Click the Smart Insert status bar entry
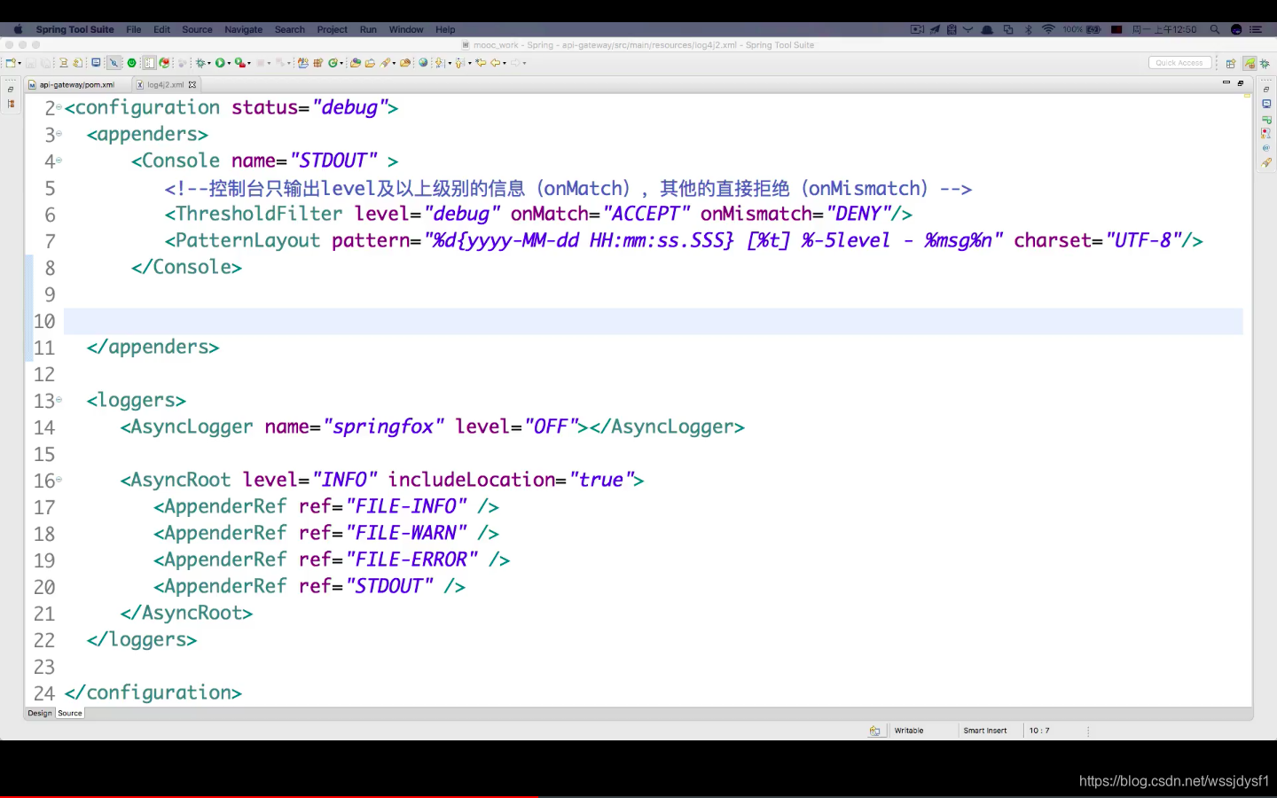The image size is (1277, 798). coord(985,731)
